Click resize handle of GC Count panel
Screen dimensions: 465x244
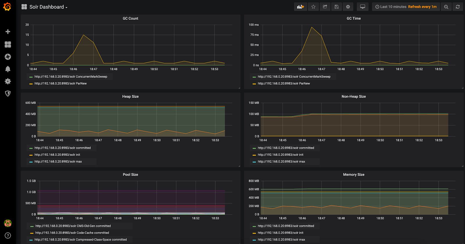[239, 88]
